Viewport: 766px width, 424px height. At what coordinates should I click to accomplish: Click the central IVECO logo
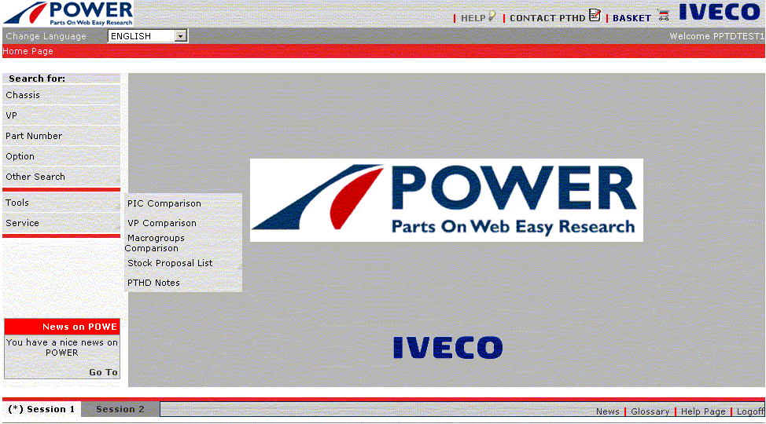[448, 347]
